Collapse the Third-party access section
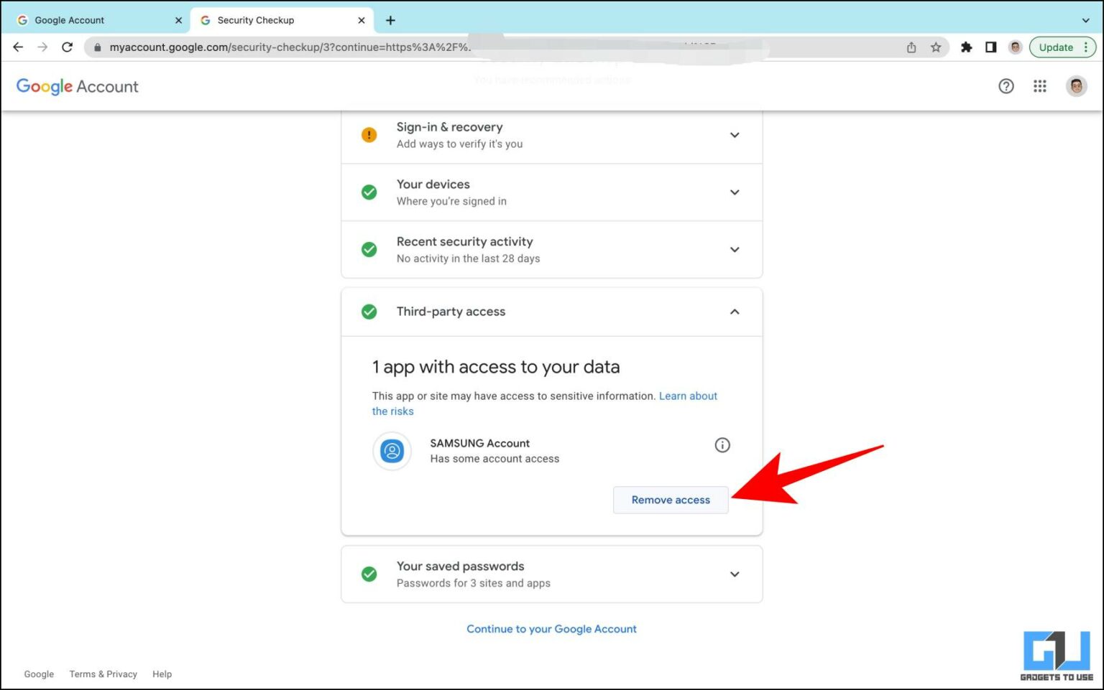Viewport: 1104px width, 690px height. click(735, 312)
